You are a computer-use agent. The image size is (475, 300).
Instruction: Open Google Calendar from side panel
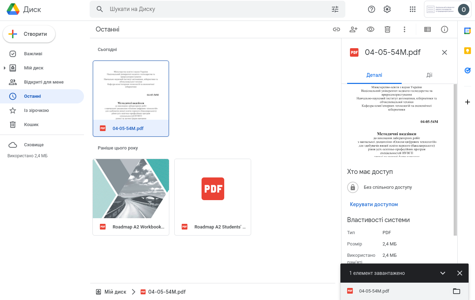click(x=467, y=31)
